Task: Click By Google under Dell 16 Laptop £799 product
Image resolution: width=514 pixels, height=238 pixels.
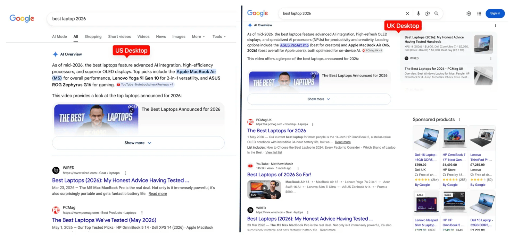Action: point(422,185)
